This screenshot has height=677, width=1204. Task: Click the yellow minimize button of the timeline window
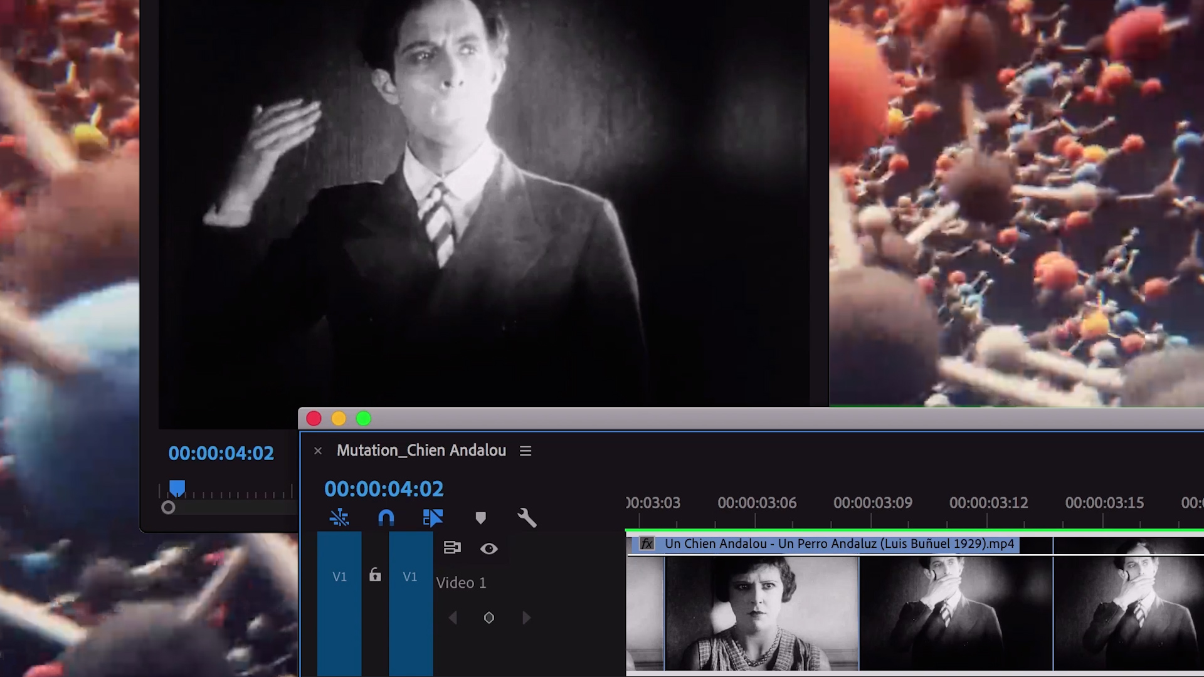click(x=339, y=419)
